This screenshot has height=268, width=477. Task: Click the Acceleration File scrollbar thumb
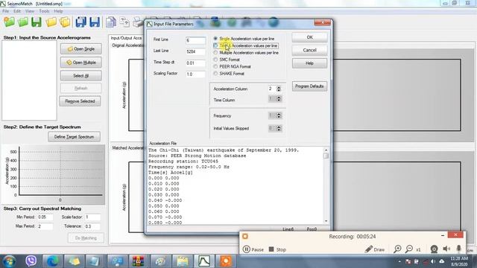(326, 156)
